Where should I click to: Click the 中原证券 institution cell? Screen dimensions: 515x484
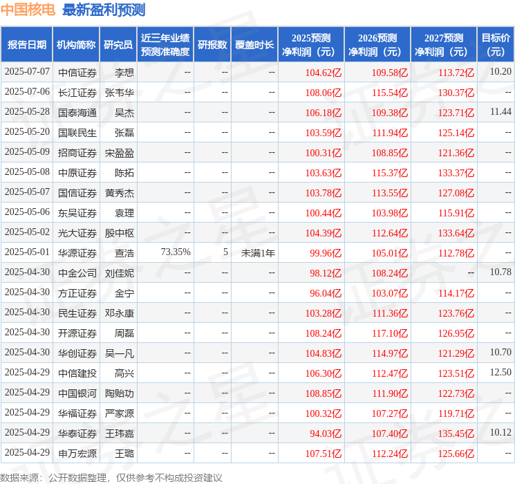(77, 173)
